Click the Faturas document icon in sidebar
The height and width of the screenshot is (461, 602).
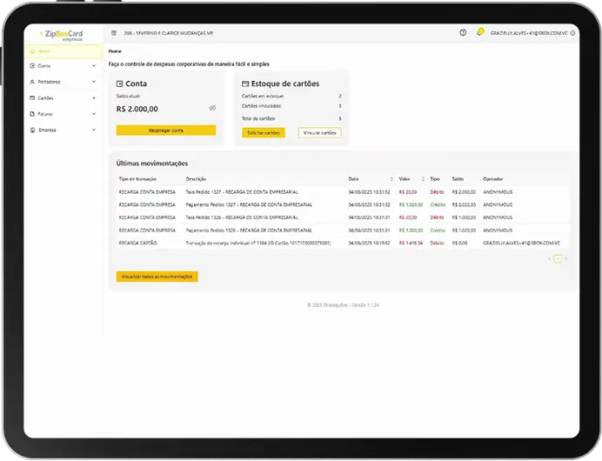coord(33,114)
